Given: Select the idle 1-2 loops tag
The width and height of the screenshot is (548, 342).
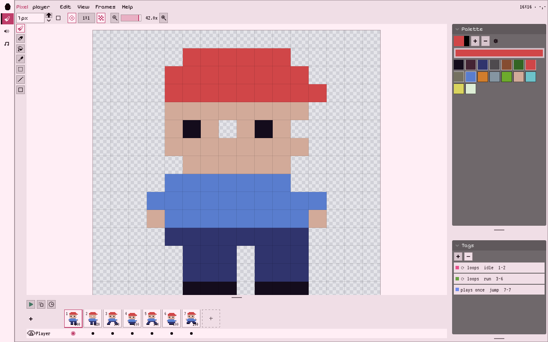Looking at the screenshot, I should coord(499,268).
